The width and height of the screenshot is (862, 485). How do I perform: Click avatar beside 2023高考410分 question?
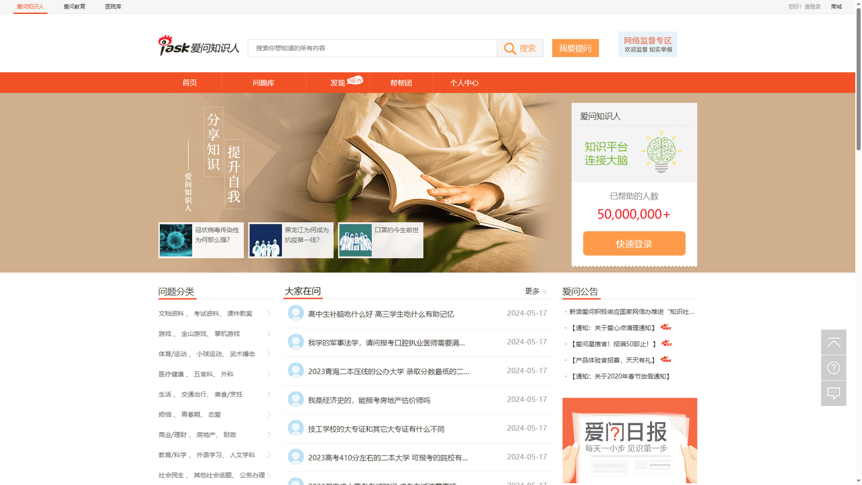coord(296,457)
